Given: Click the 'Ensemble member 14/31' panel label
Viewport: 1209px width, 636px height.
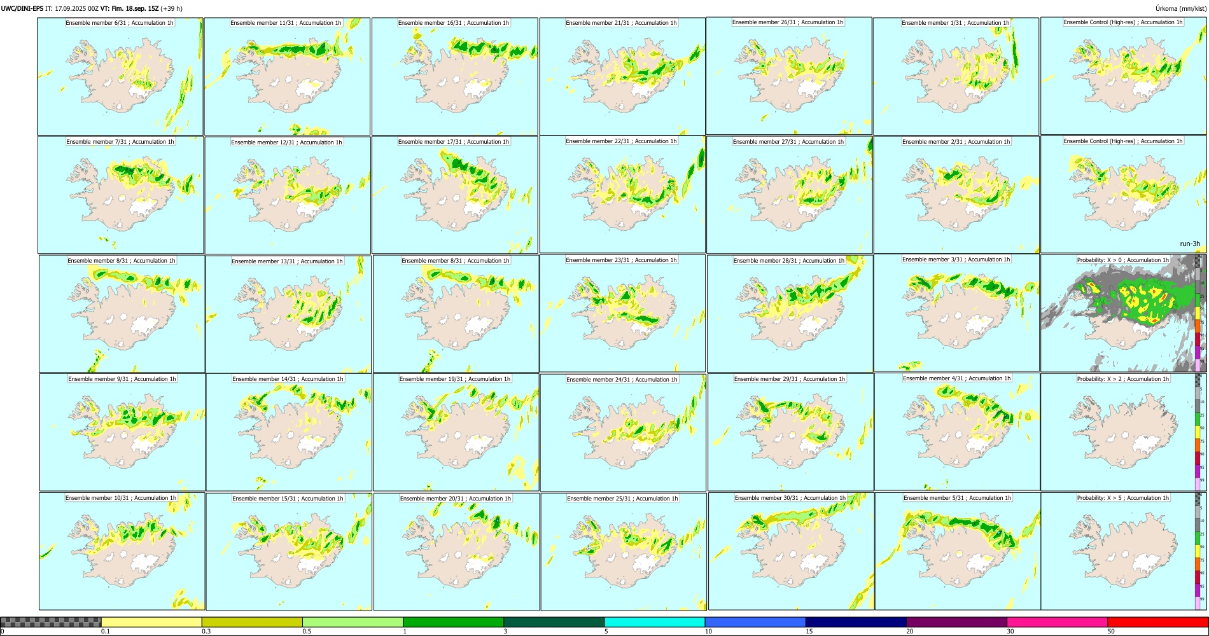Looking at the screenshot, I should [288, 379].
